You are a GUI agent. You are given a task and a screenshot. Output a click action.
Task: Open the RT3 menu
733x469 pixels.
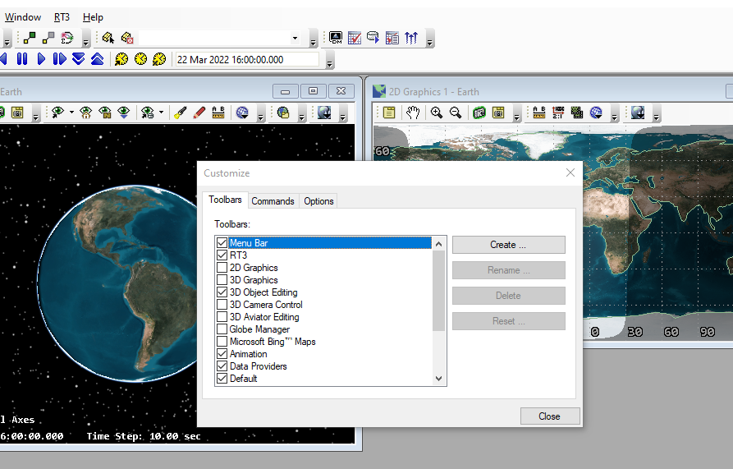[62, 17]
